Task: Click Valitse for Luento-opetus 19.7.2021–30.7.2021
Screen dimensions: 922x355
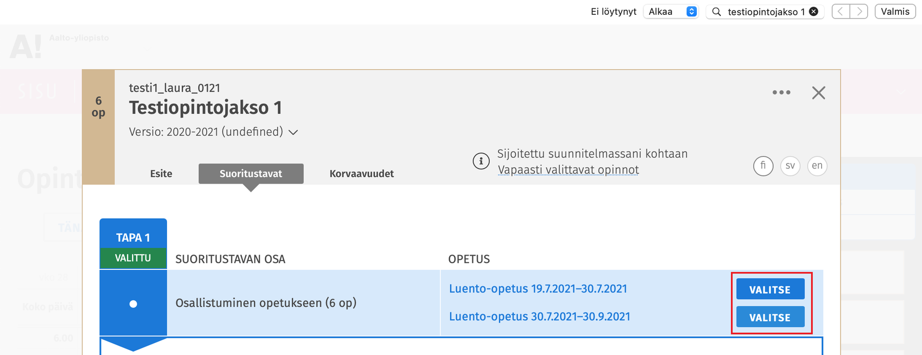Action: (x=770, y=289)
